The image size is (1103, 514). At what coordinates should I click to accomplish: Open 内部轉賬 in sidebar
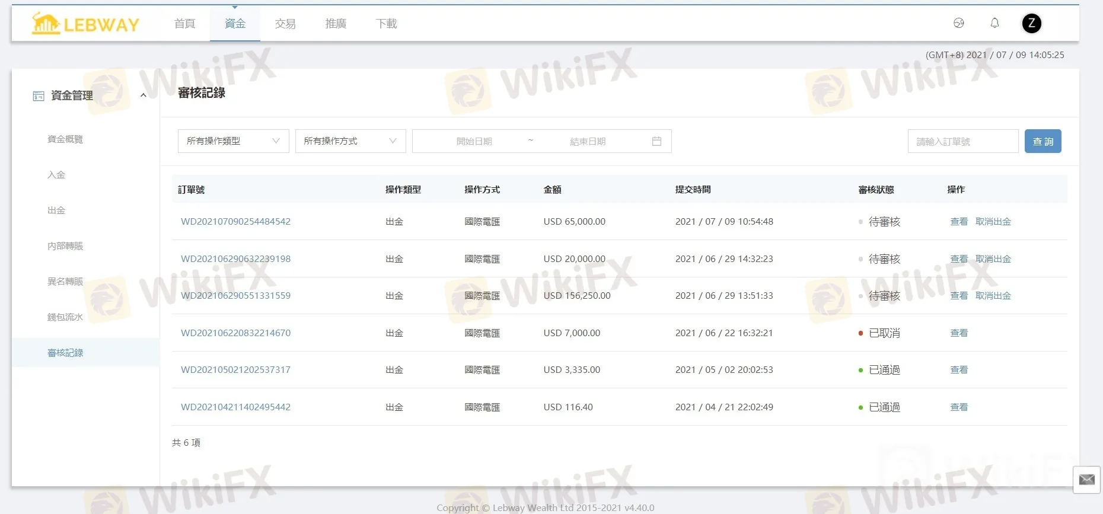pos(65,246)
